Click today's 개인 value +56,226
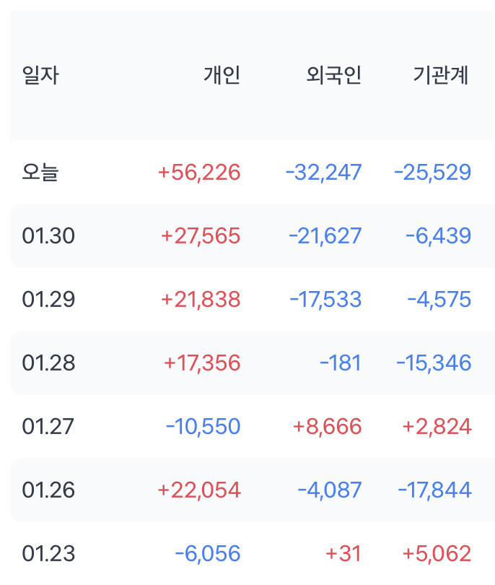The height and width of the screenshot is (585, 495). pos(199,173)
